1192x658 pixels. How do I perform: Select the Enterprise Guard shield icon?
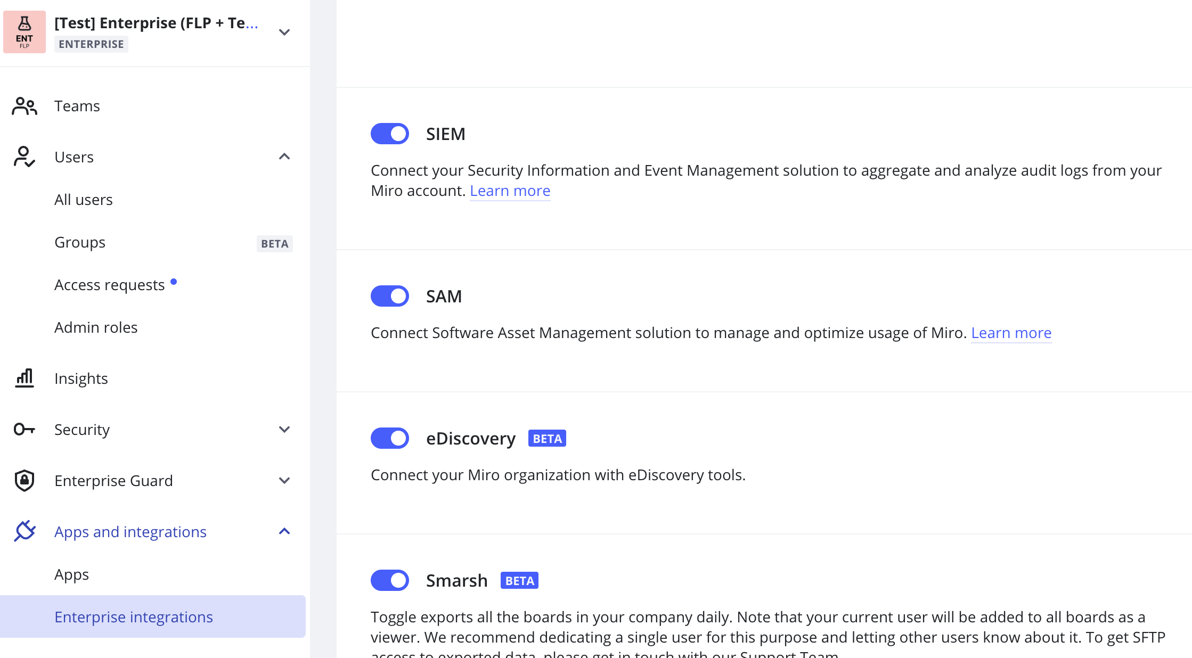tap(23, 480)
